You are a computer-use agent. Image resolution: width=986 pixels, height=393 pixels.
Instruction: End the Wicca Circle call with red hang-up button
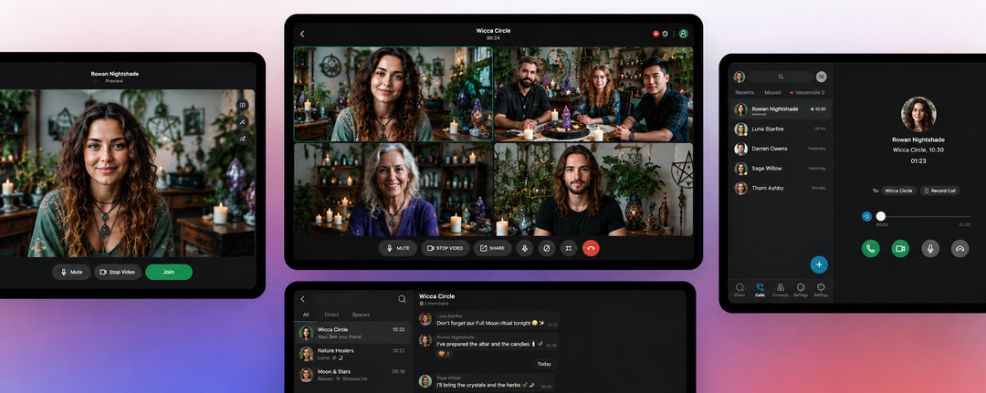[591, 248]
